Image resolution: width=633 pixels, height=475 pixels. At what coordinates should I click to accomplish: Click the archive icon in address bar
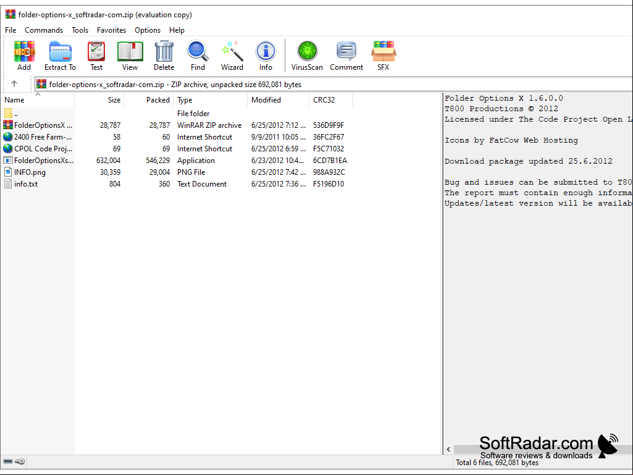pyautogui.click(x=41, y=84)
